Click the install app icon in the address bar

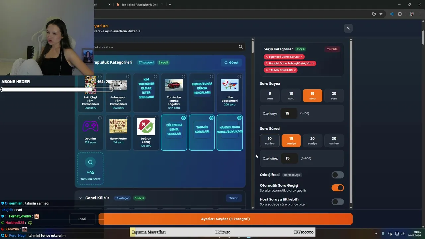pyautogui.click(x=374, y=14)
